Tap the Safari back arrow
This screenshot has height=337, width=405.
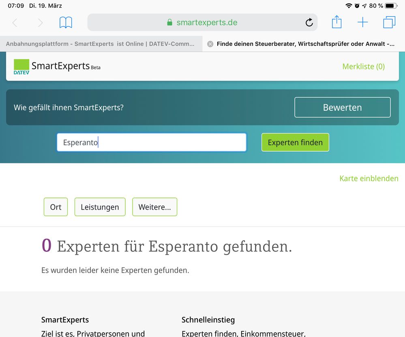15,23
